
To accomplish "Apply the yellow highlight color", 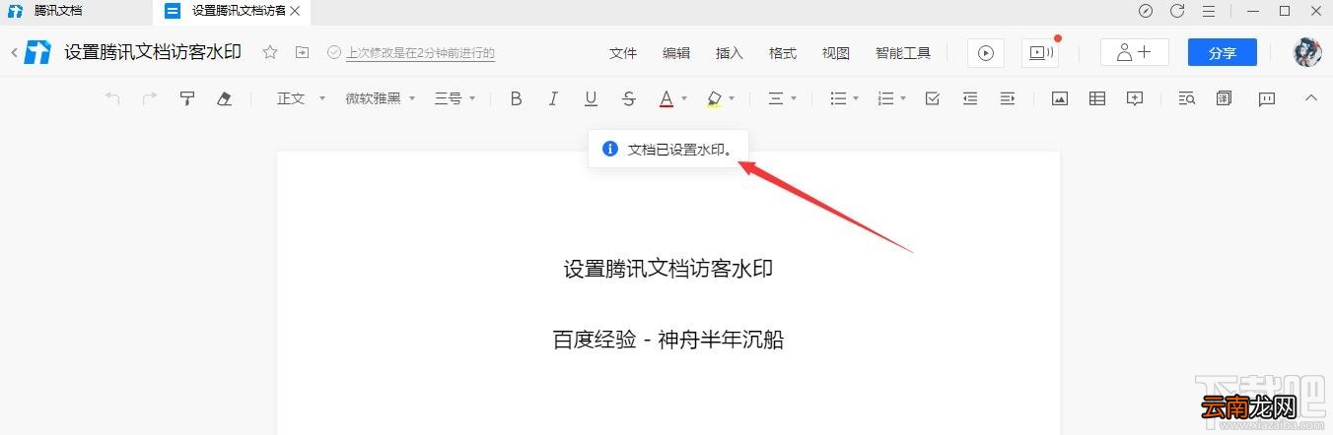I will 714,98.
